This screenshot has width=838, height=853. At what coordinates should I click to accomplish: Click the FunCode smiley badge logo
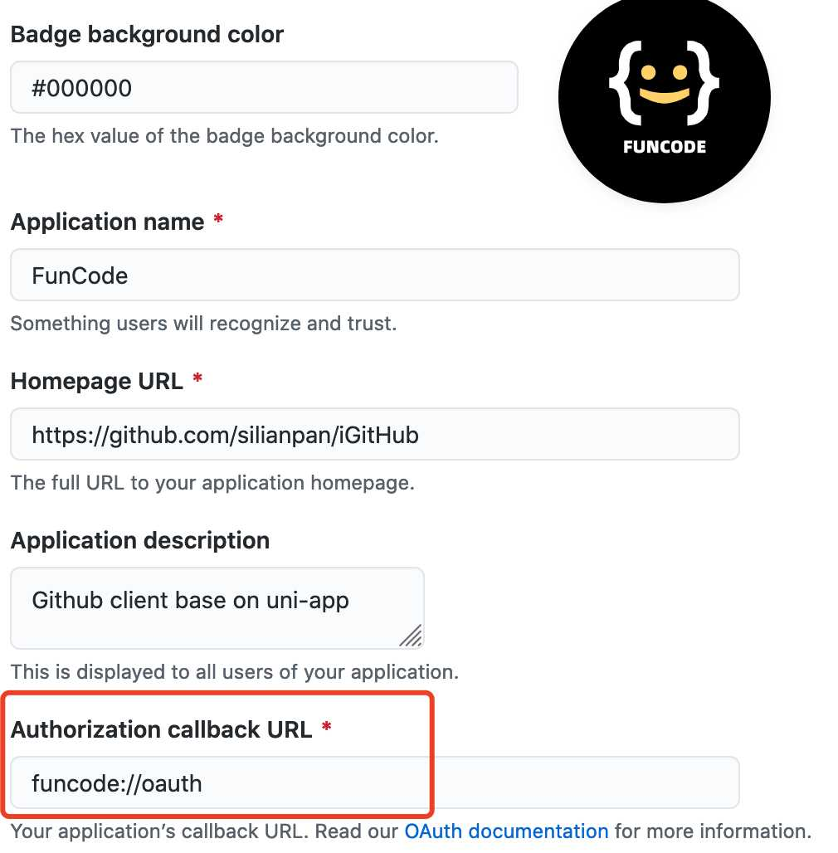click(664, 97)
